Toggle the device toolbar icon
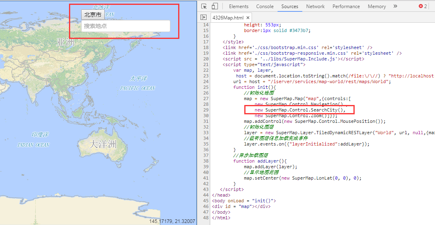Viewport: 435px width, 225px height. (x=215, y=6)
